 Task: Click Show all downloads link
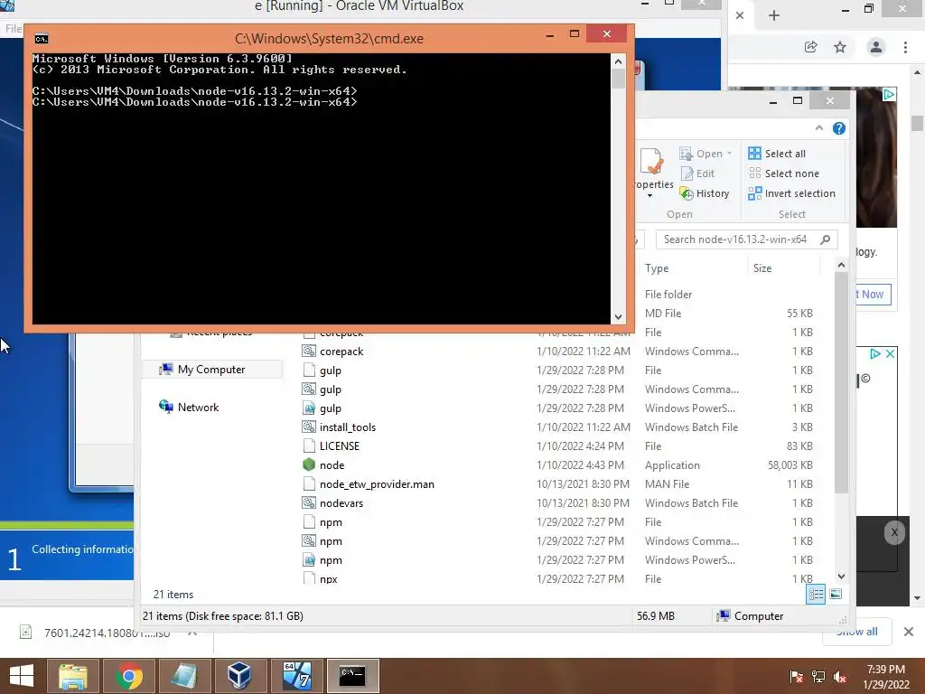pos(856,632)
